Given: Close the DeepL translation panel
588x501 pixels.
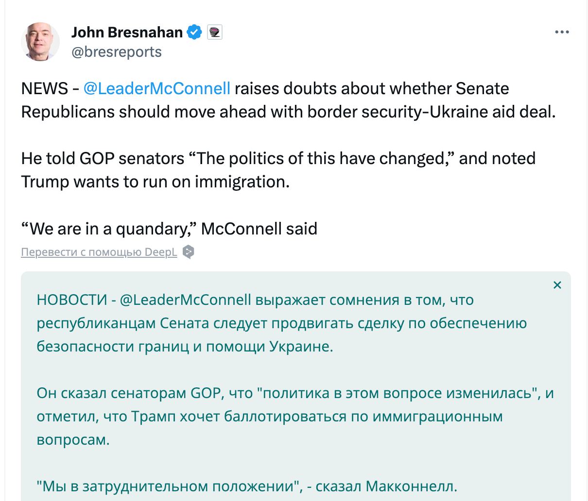Looking at the screenshot, I should pos(557,285).
